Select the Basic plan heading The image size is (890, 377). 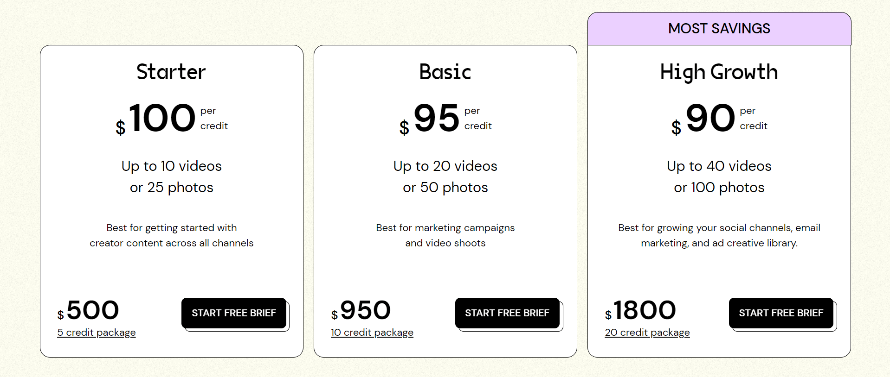[445, 72]
